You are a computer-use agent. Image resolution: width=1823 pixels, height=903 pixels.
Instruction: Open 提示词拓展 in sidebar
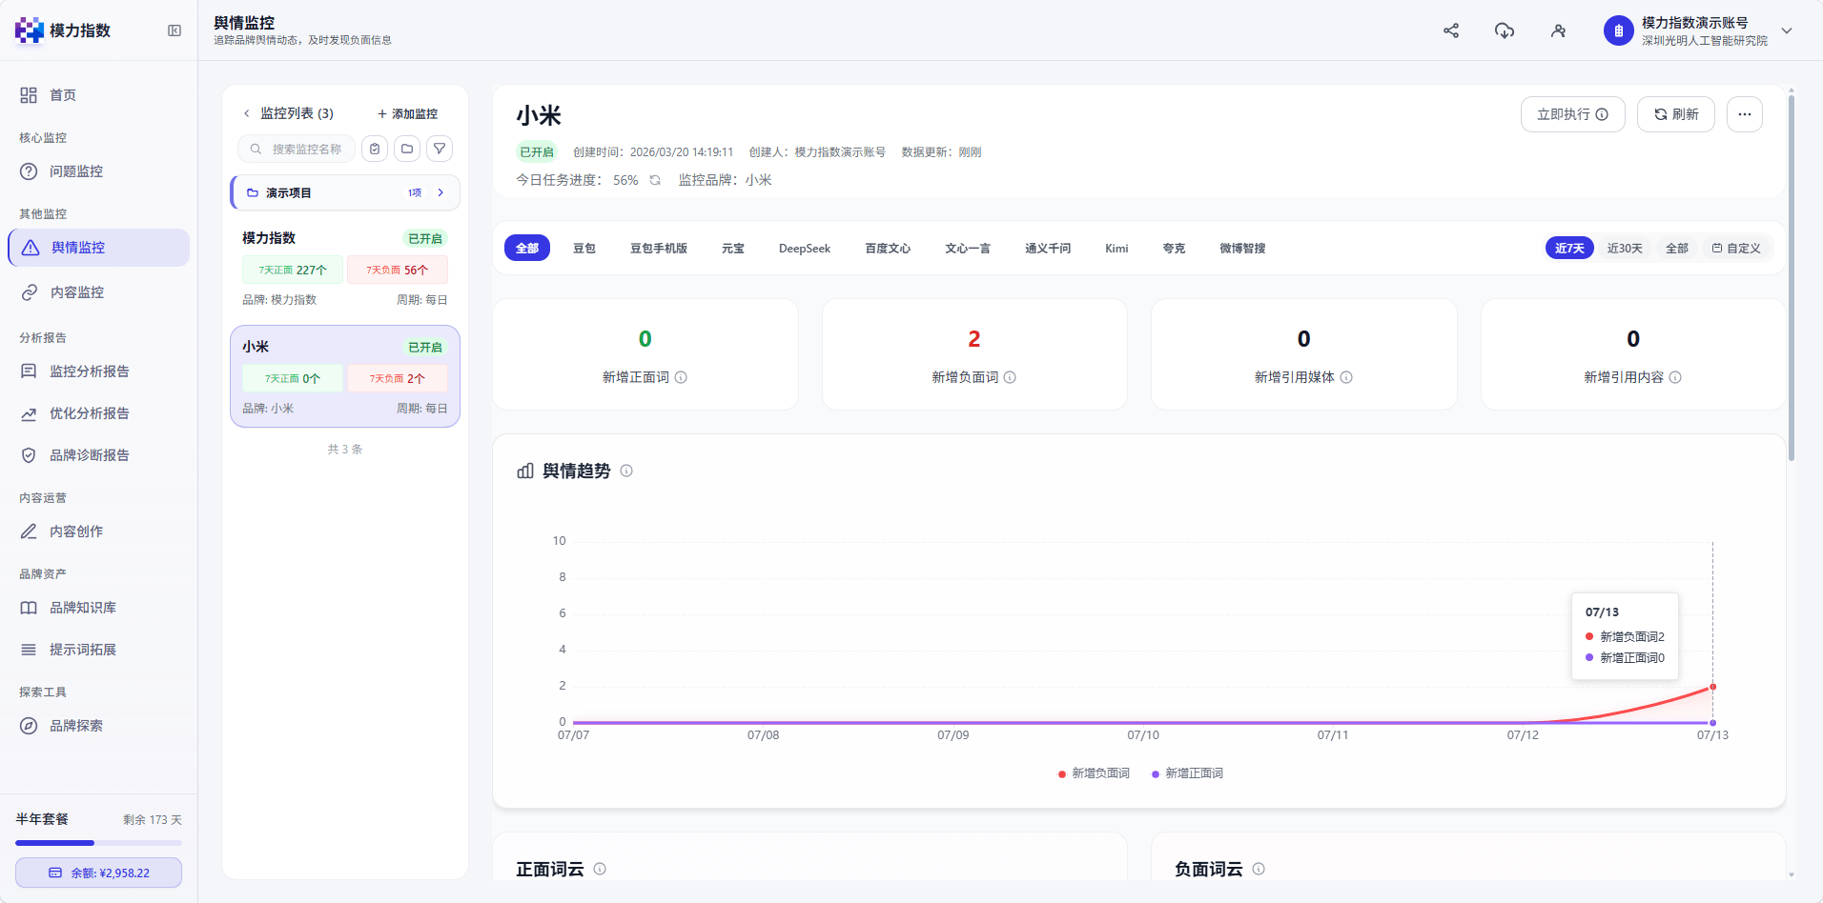99,650
